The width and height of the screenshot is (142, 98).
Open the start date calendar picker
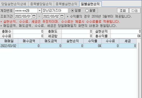coord(34,16)
